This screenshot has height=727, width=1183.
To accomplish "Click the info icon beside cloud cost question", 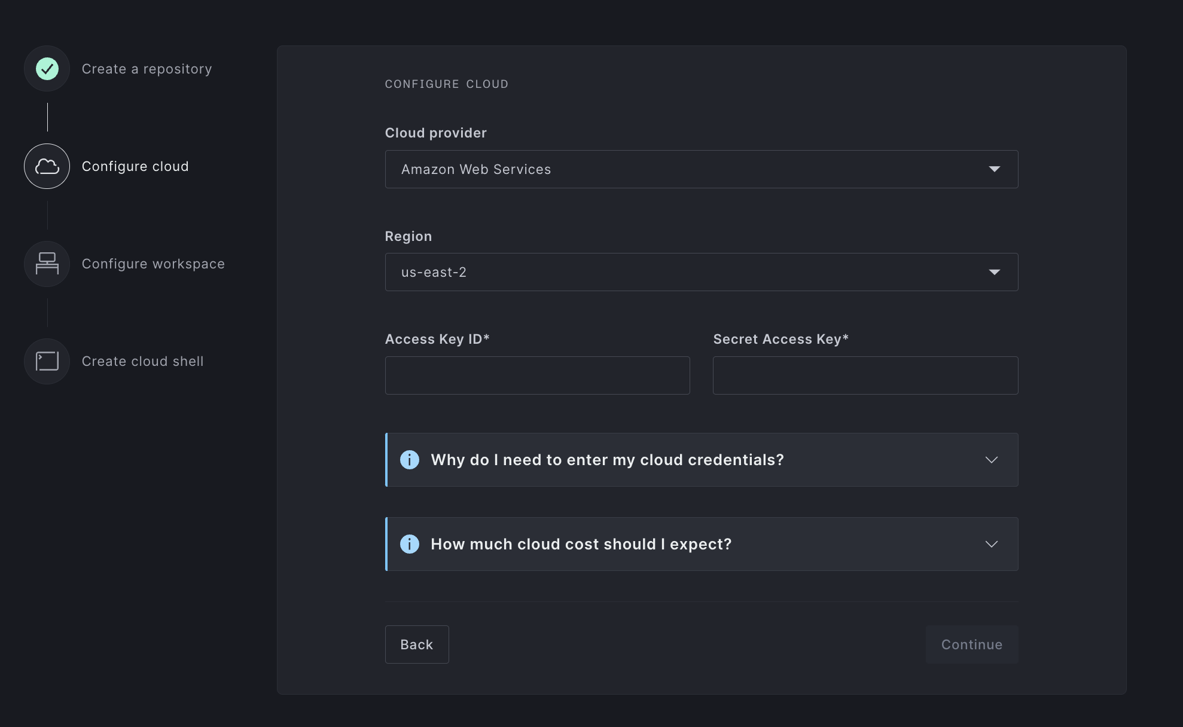I will click(x=409, y=544).
